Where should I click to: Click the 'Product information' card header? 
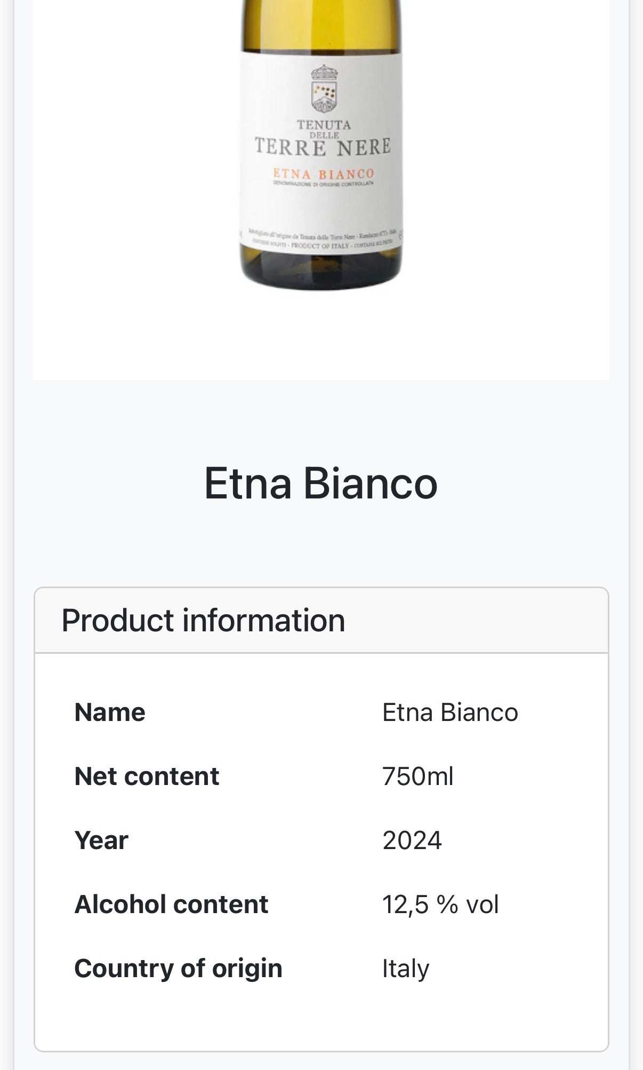point(203,621)
